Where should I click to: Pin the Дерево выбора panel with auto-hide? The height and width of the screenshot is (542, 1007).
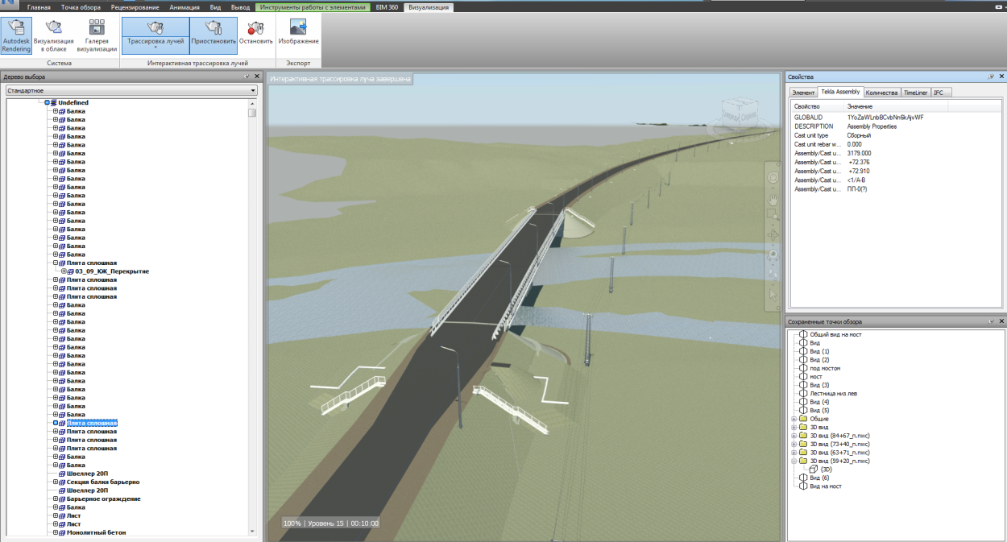tap(247, 77)
